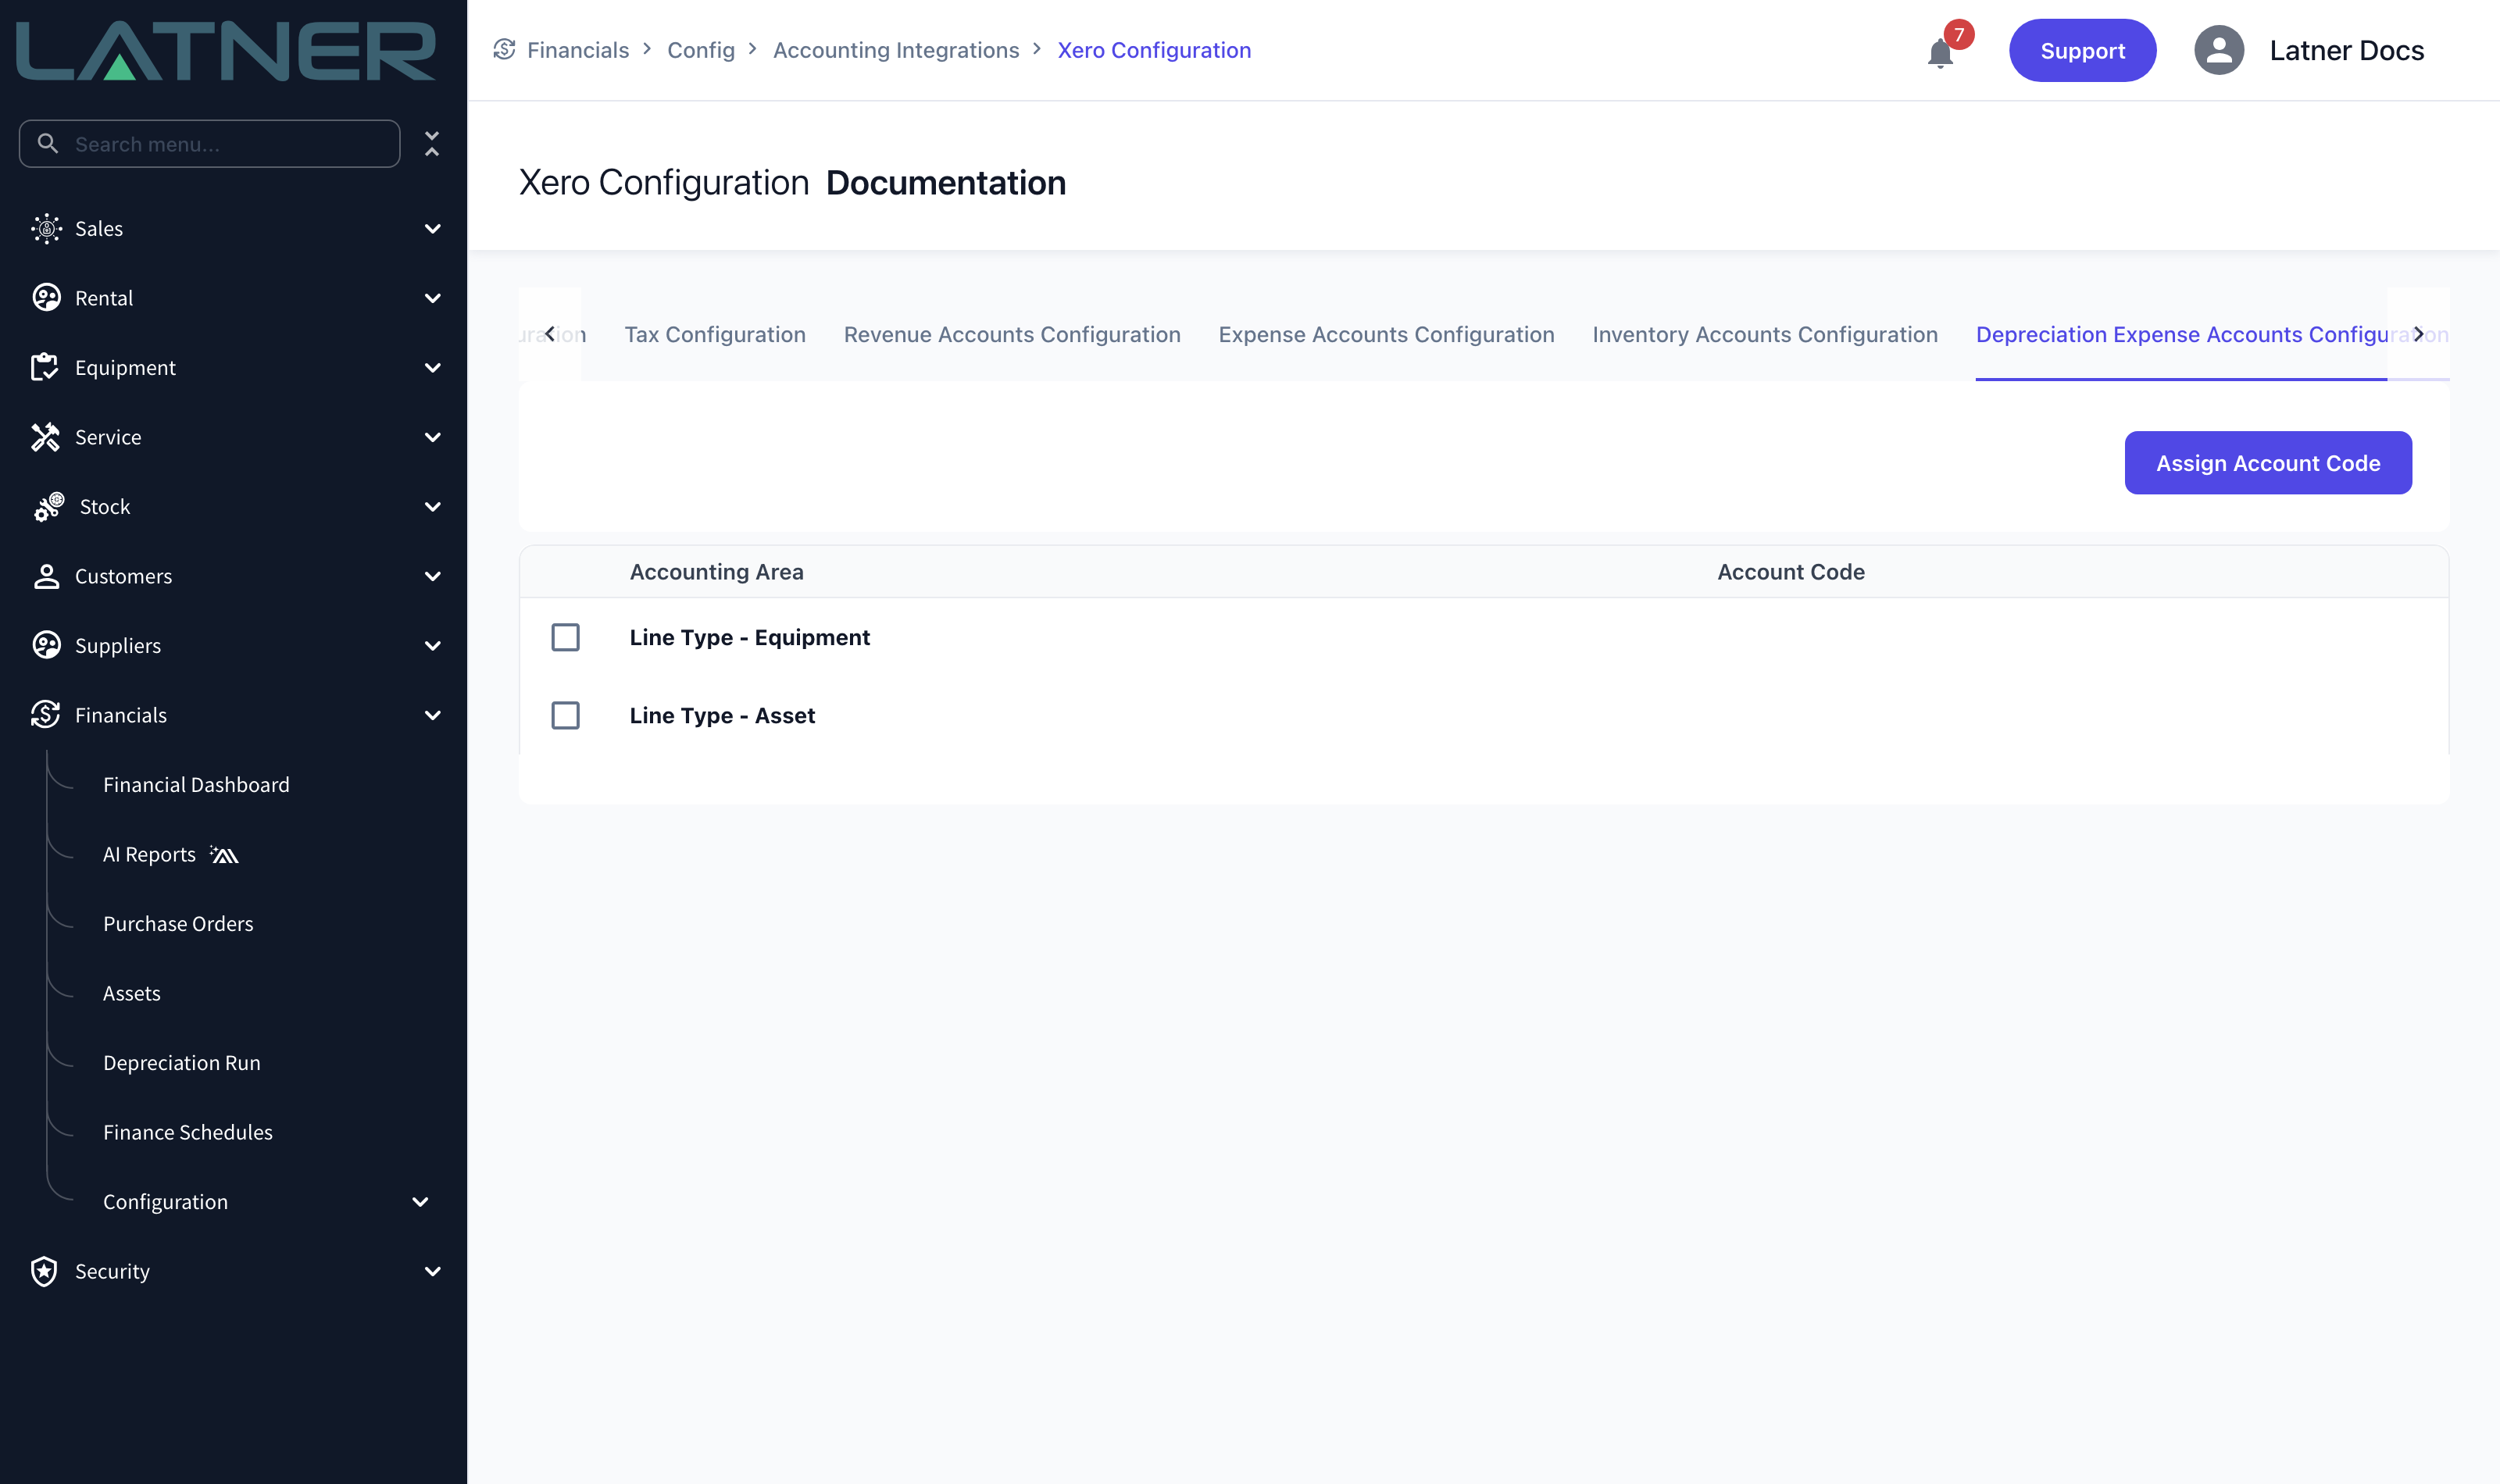Collapse the Financials menu chevron
The image size is (2500, 1484).
pyautogui.click(x=433, y=715)
